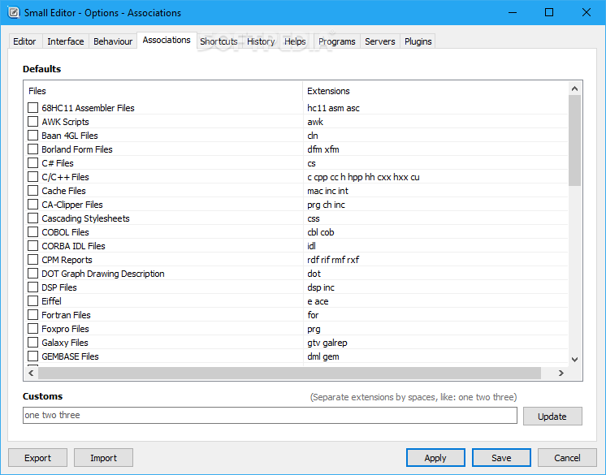This screenshot has width=606, height=475.
Task: Enable CA-Clipper Files association
Action: click(32, 205)
